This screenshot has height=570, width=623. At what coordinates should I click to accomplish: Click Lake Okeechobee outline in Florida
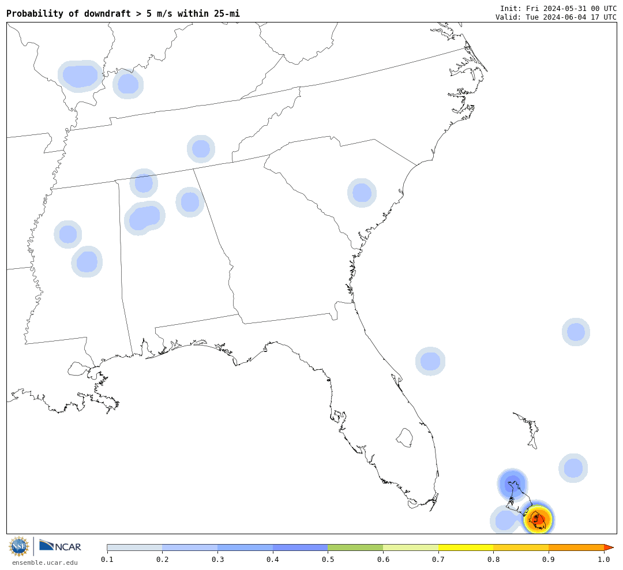[405, 438]
